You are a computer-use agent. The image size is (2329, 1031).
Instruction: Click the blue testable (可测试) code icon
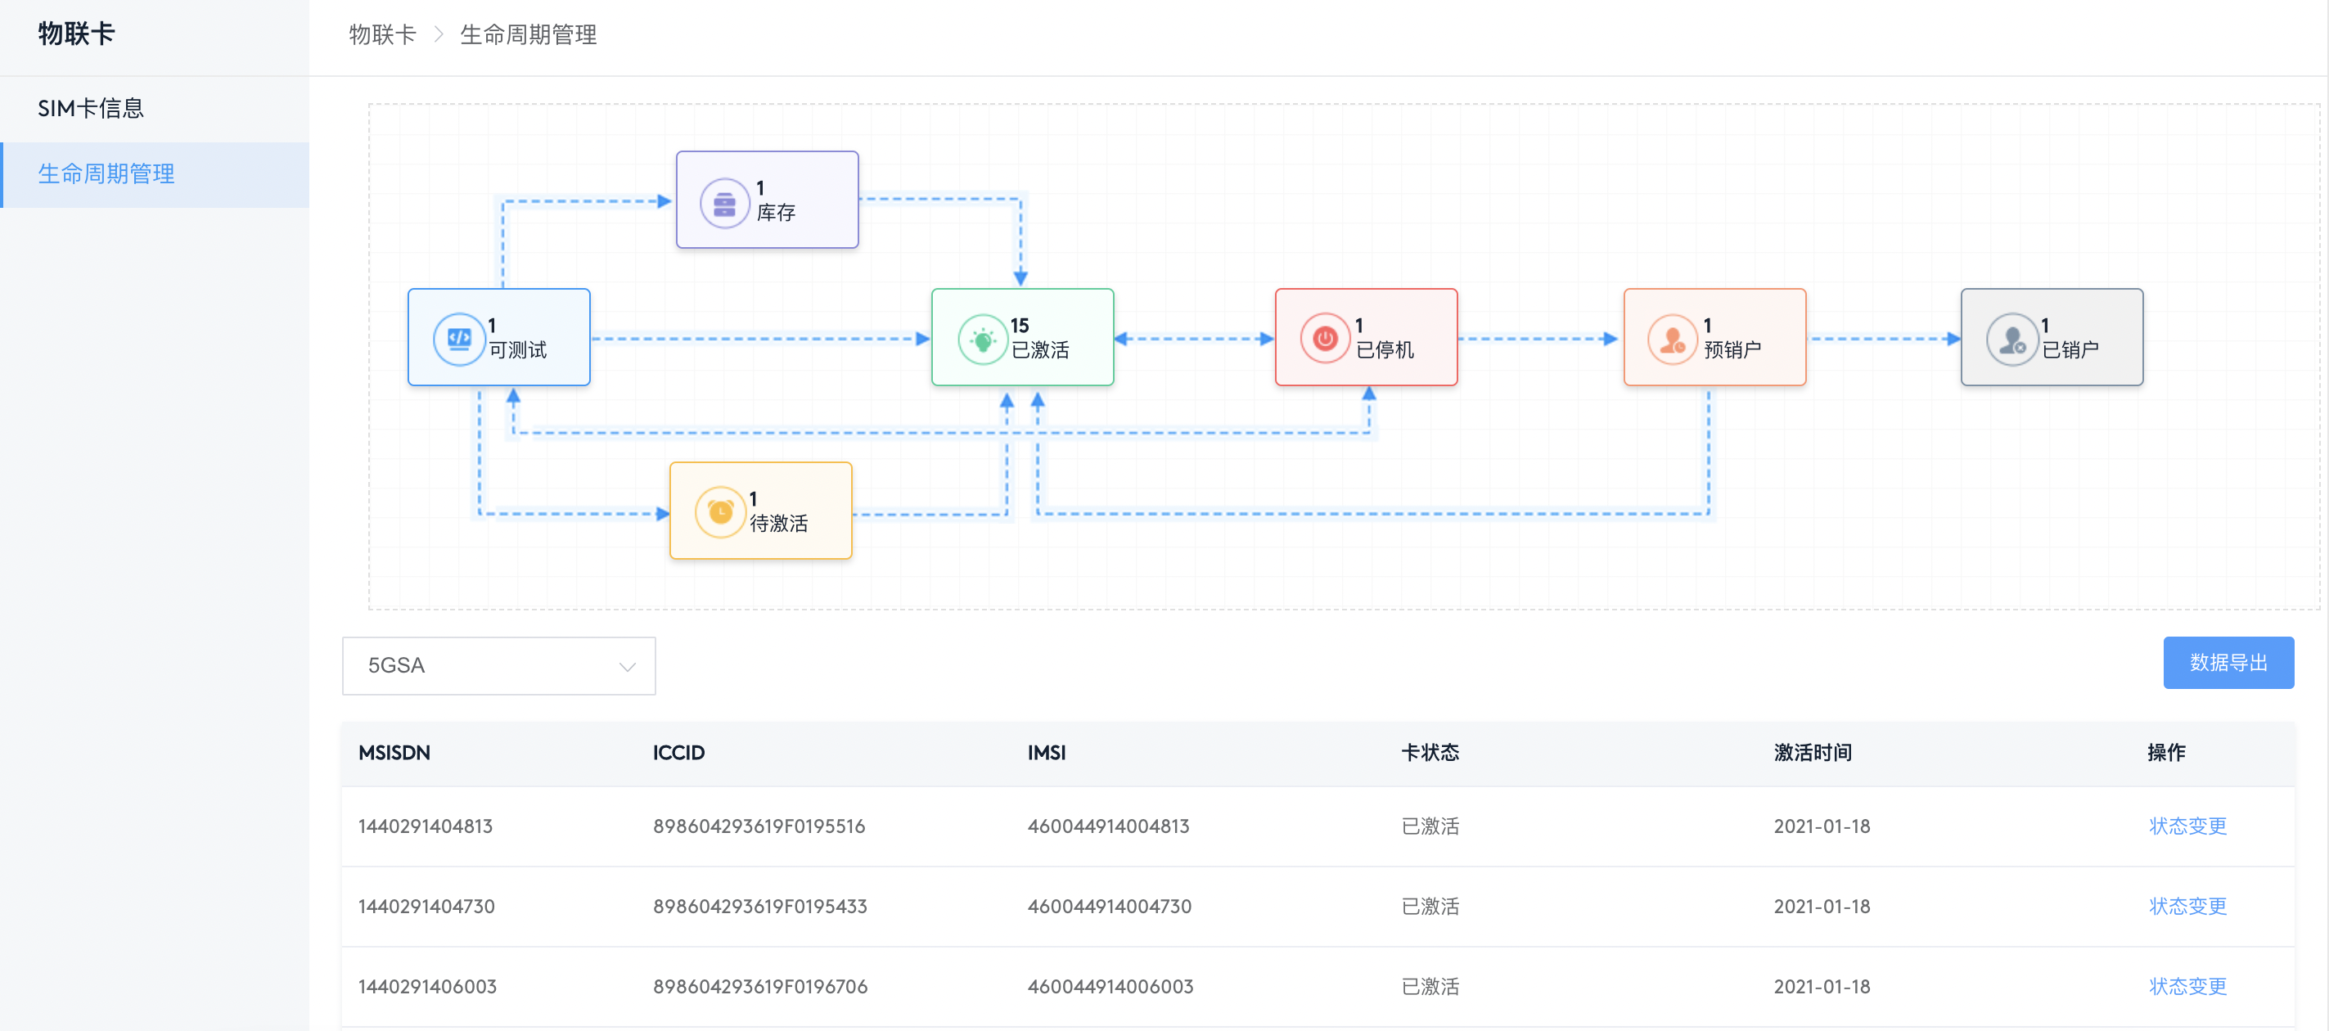459,339
